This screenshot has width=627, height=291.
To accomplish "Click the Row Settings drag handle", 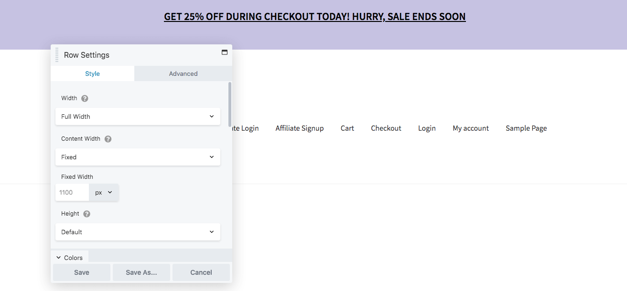I will (x=57, y=55).
